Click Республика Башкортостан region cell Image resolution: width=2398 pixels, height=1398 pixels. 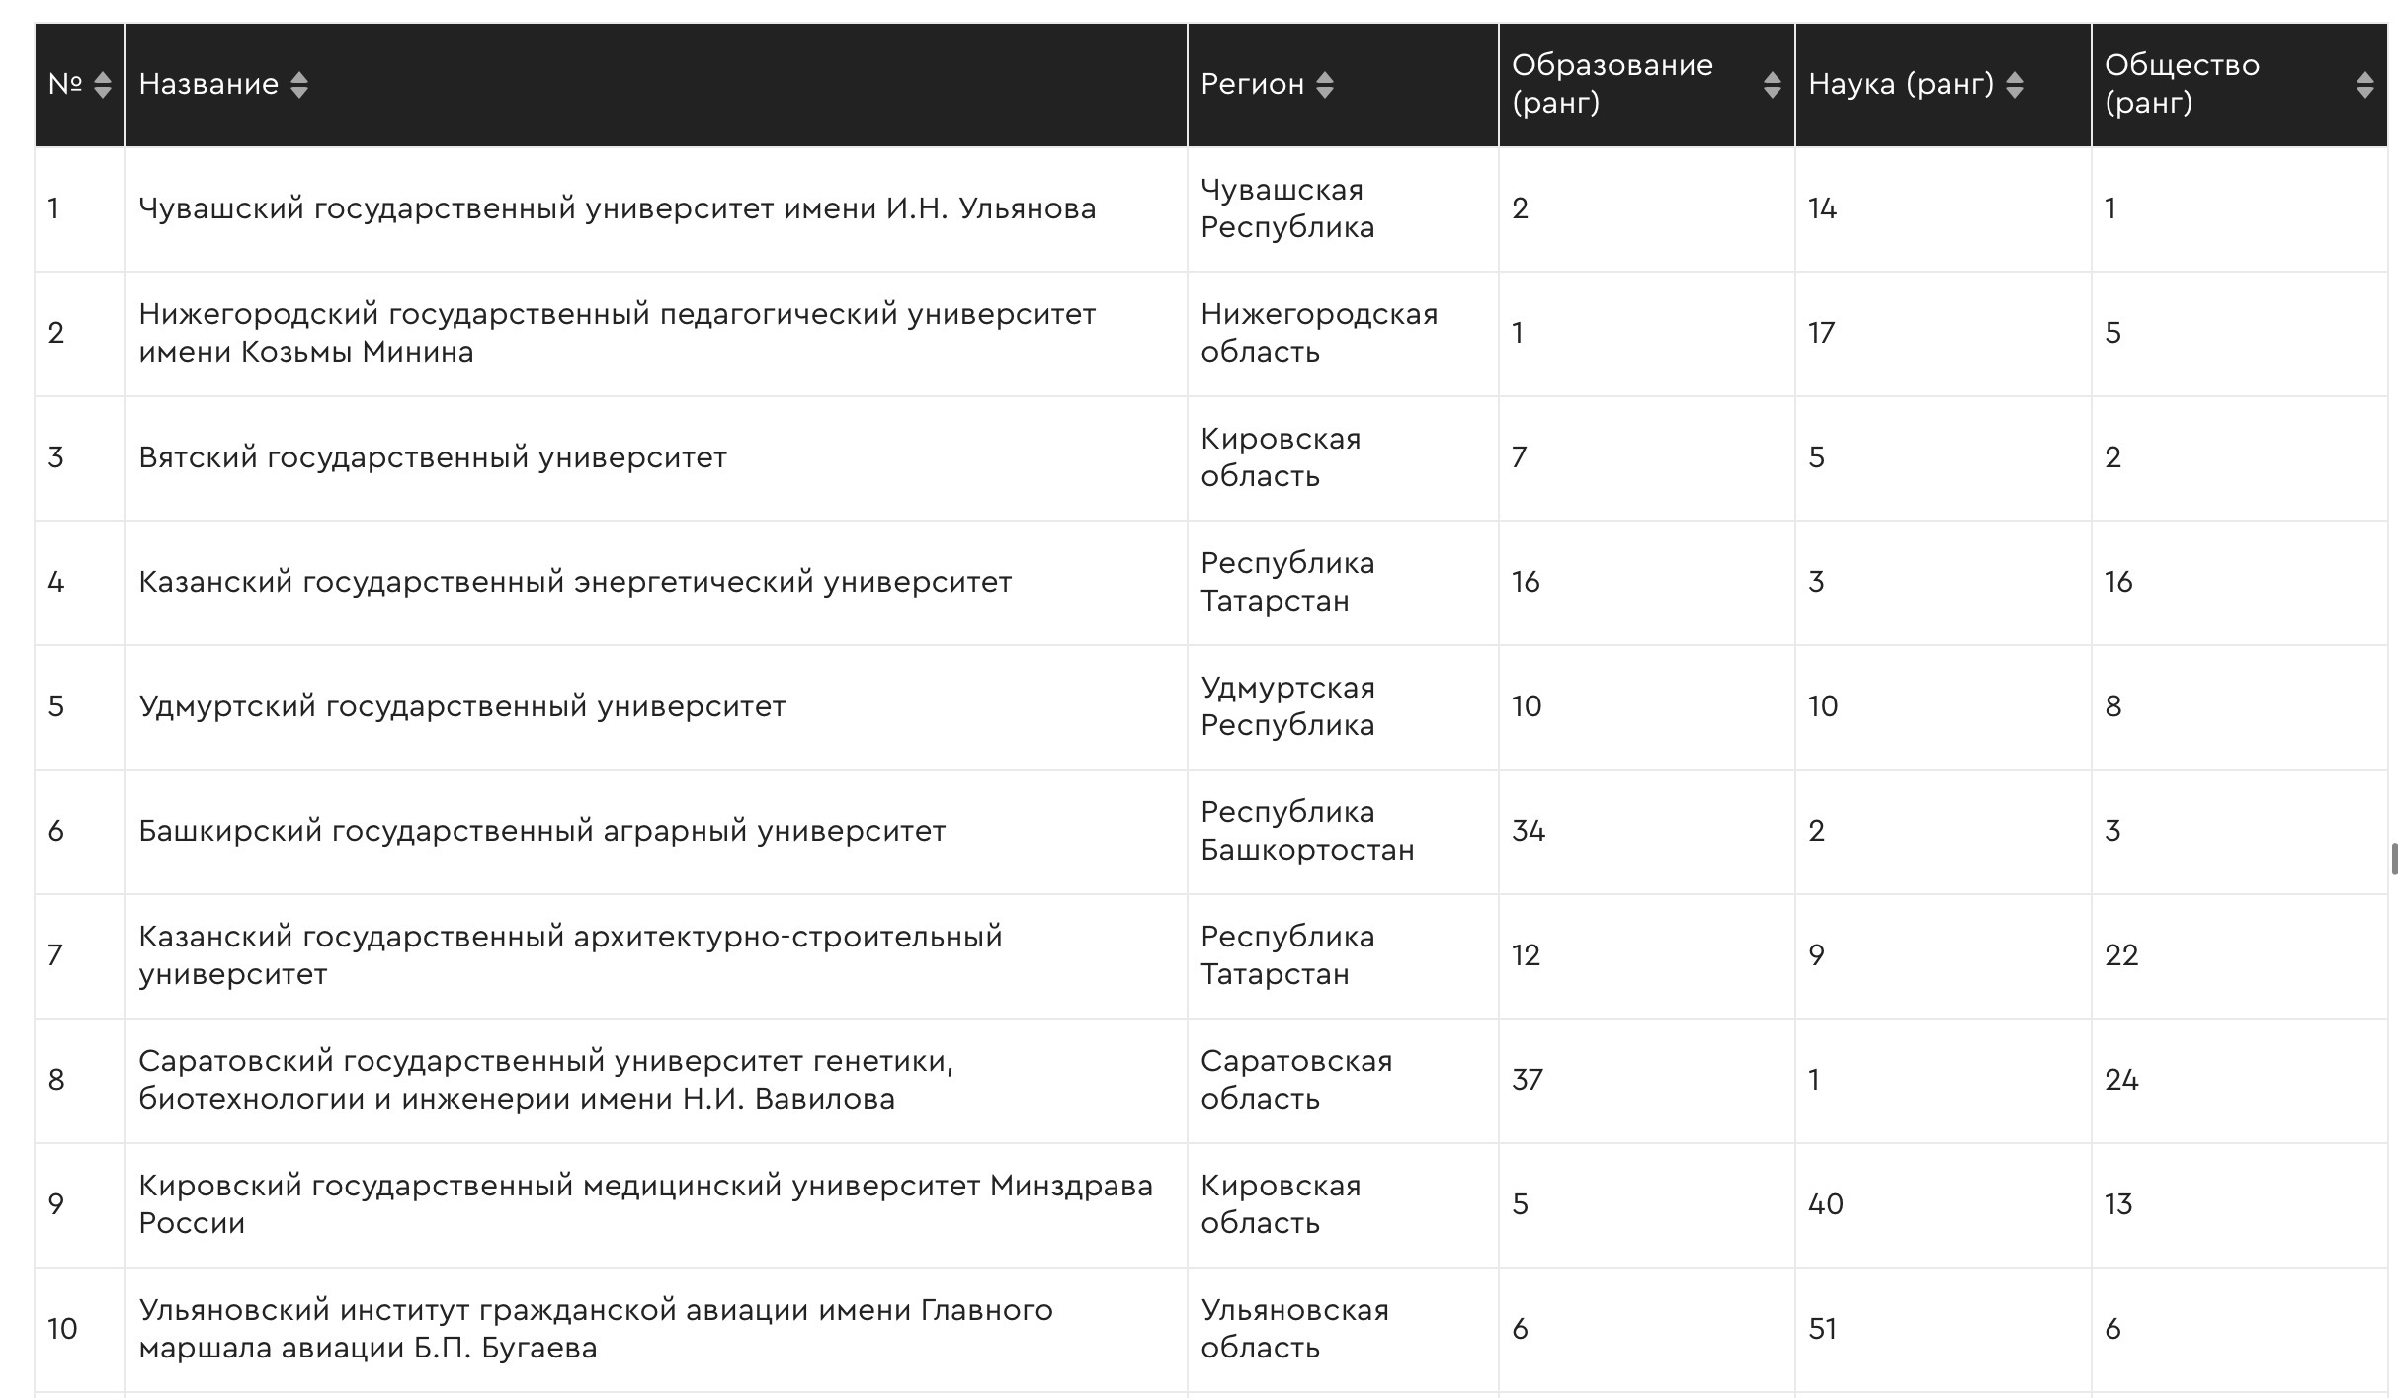(x=1306, y=832)
